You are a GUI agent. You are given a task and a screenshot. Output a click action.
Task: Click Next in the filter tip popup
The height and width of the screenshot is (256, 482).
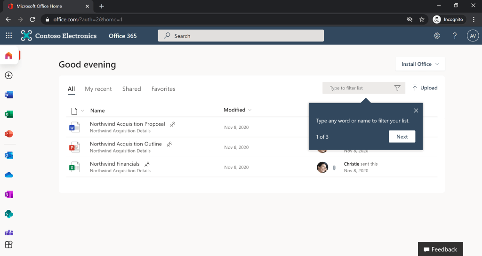click(x=402, y=136)
